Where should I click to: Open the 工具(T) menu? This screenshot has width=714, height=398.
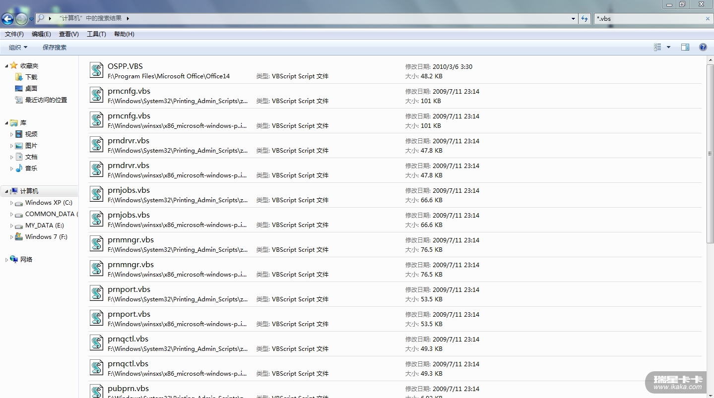click(96, 34)
